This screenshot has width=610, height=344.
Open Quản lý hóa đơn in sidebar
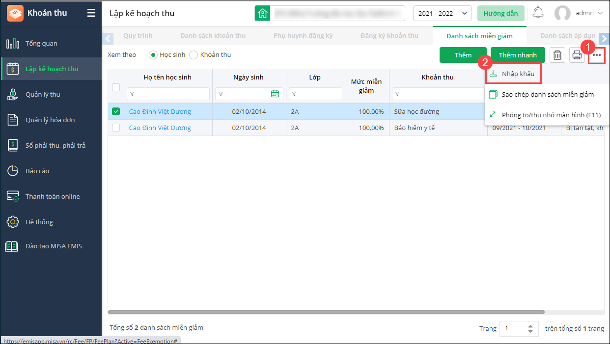click(50, 120)
